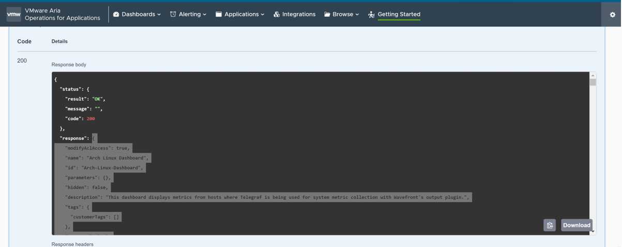Click the Getting Started person icon
This screenshot has height=247, width=622.
[371, 14]
